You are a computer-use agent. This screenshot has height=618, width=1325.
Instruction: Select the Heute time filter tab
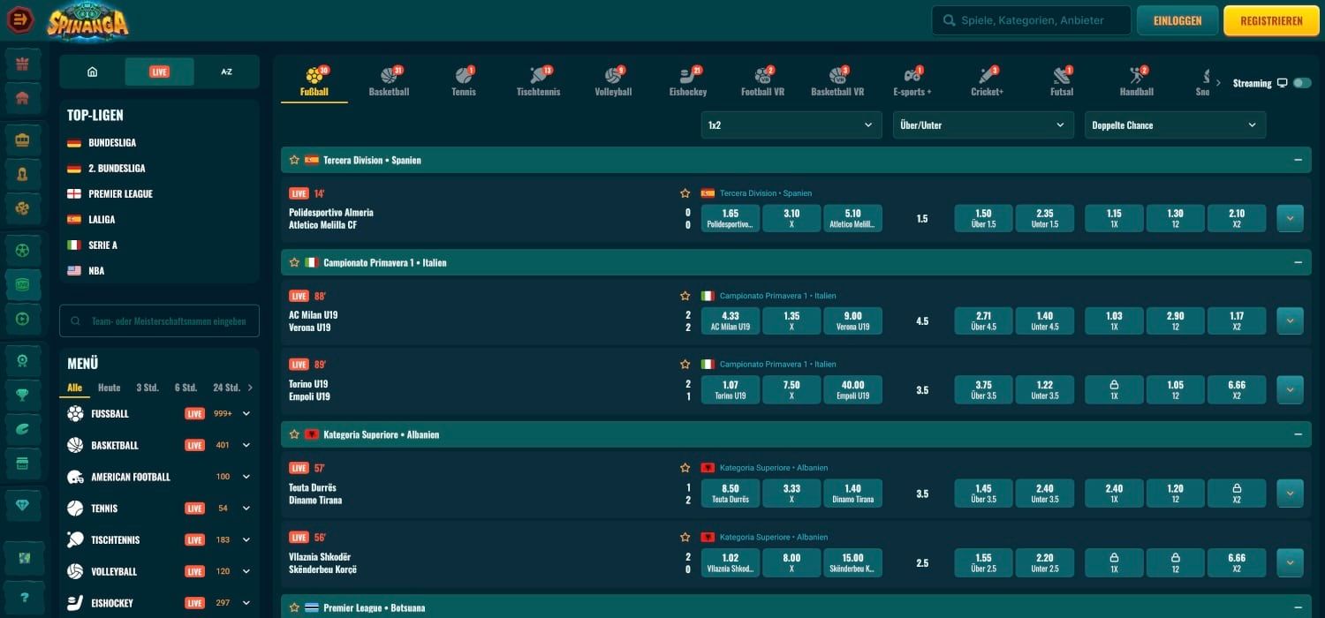pos(110,388)
